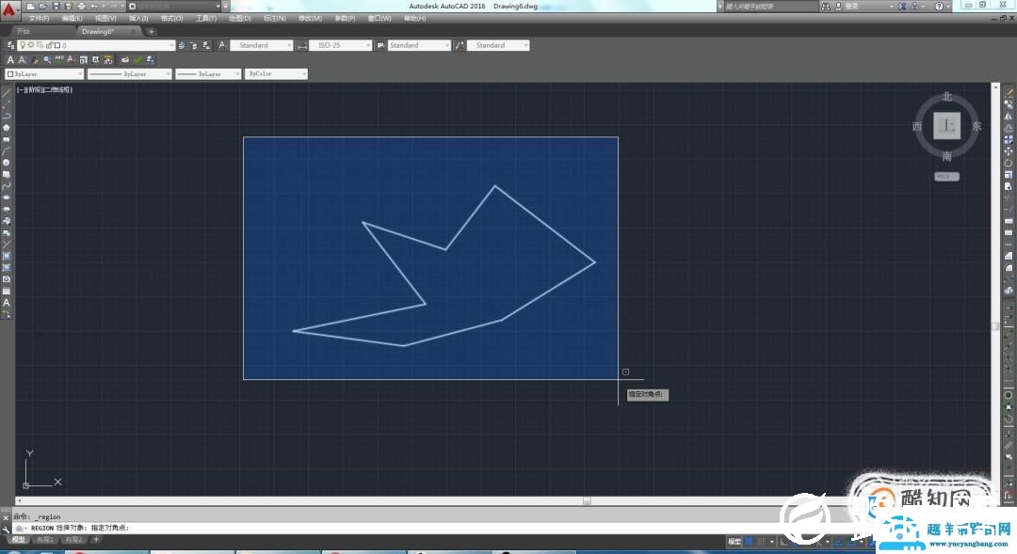Select the Line tool in draw toolbar
Viewport: 1017px width, 554px height.
7,92
